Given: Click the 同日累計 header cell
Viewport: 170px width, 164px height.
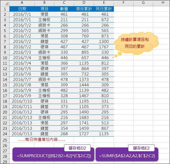Looking at the screenshot, I should pyautogui.click(x=104, y=9).
